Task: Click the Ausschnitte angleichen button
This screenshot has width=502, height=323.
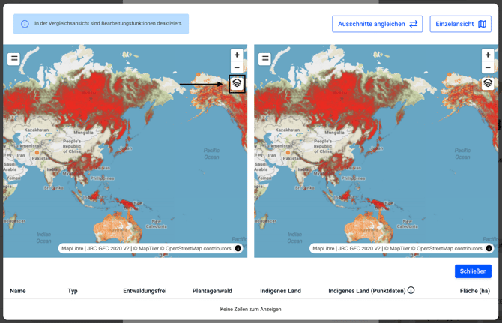Action: coord(377,24)
